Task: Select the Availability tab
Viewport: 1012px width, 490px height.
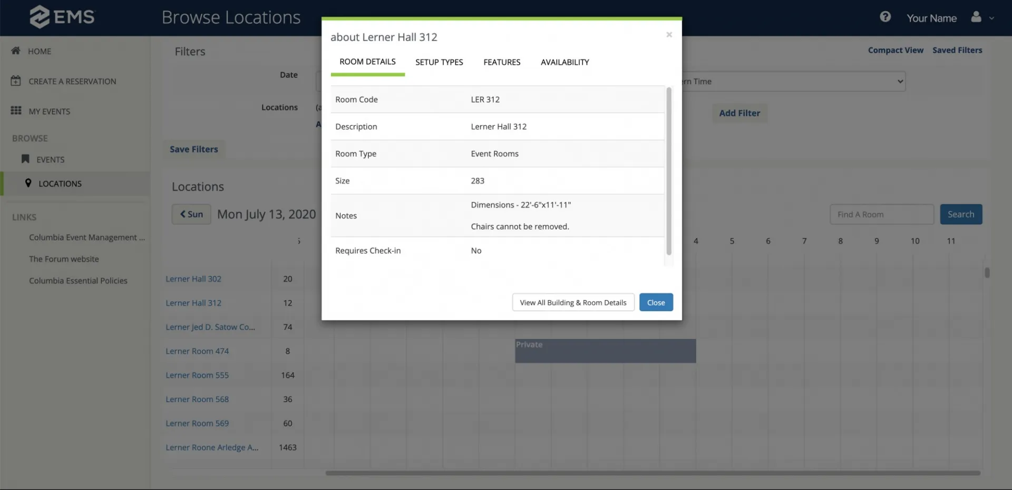Action: click(565, 62)
